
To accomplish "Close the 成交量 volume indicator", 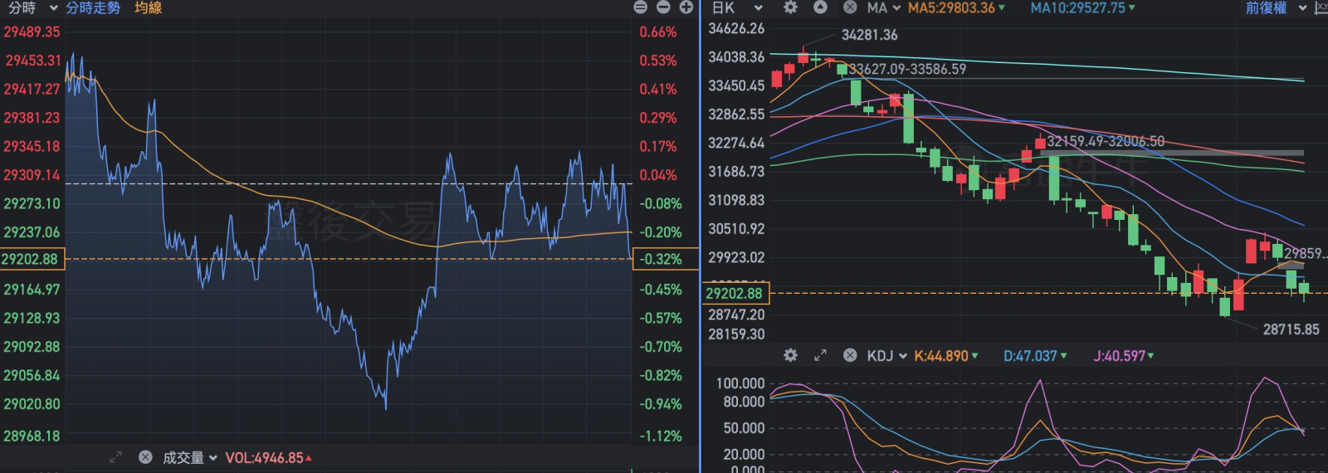I will click(x=145, y=457).
